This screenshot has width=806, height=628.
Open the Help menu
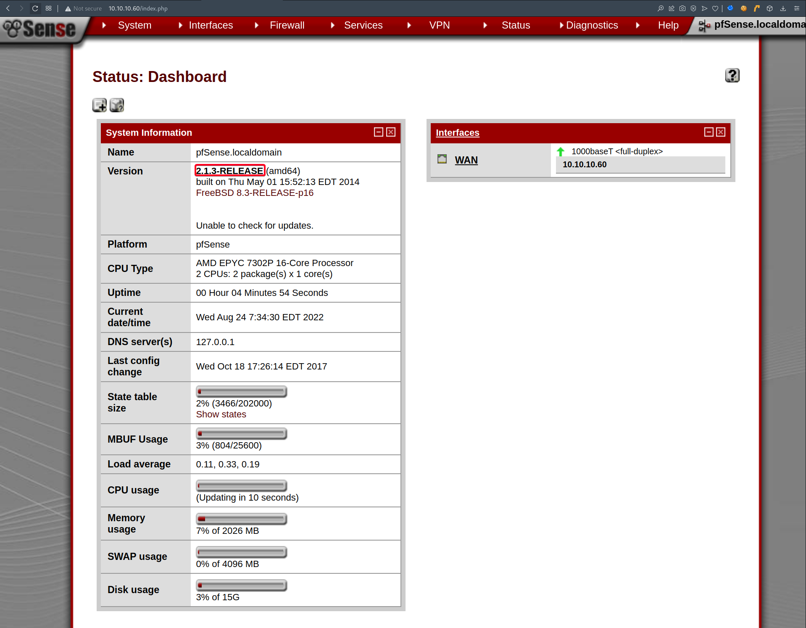(x=668, y=25)
